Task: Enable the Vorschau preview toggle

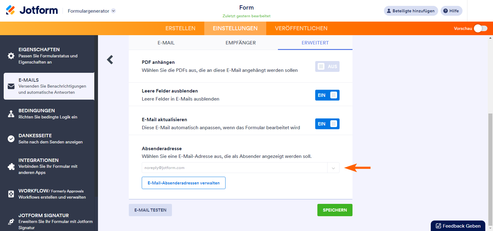Action: 480,28
